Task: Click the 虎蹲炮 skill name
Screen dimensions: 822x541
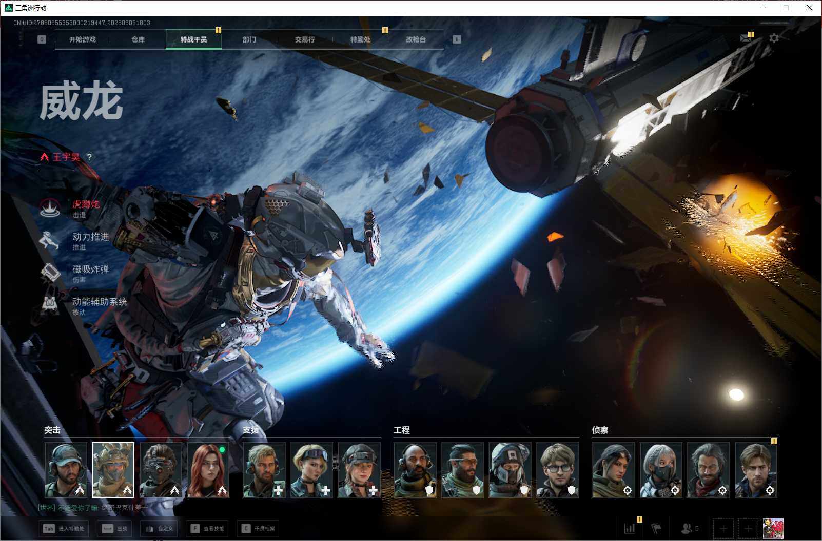Action: 86,204
